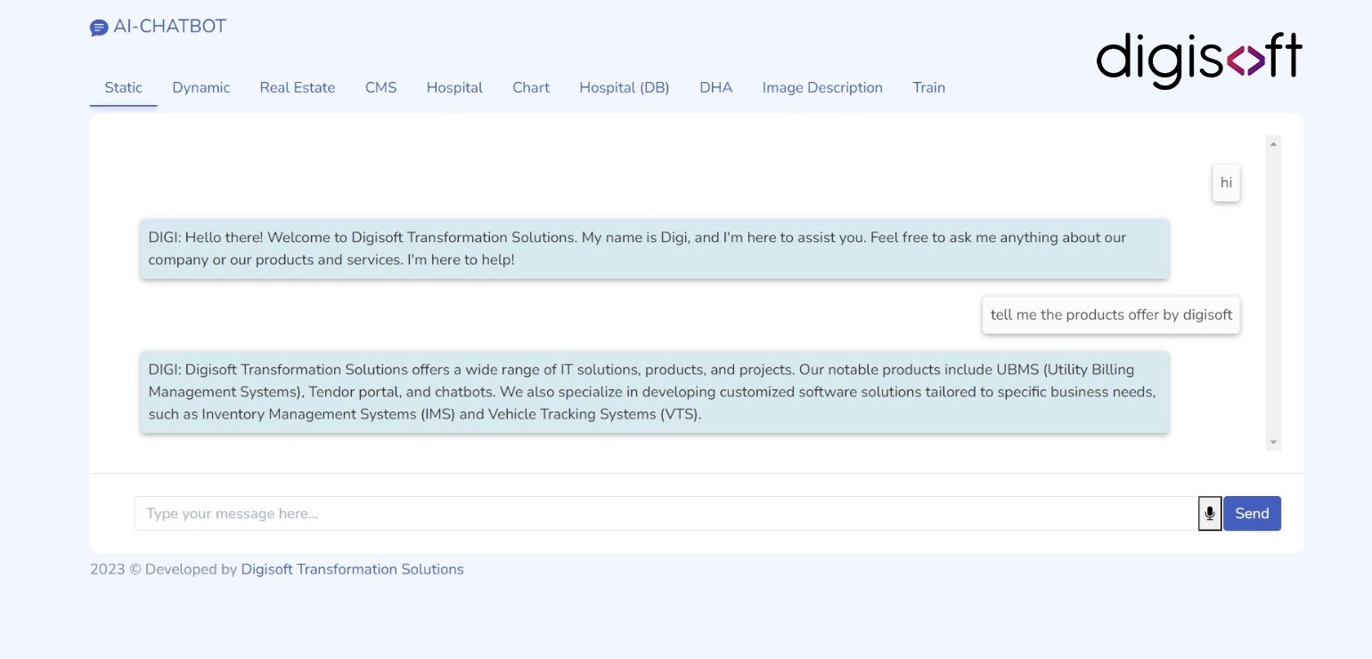1372x659 pixels.
Task: Click the AI-CHATBOT title text
Action: click(170, 27)
